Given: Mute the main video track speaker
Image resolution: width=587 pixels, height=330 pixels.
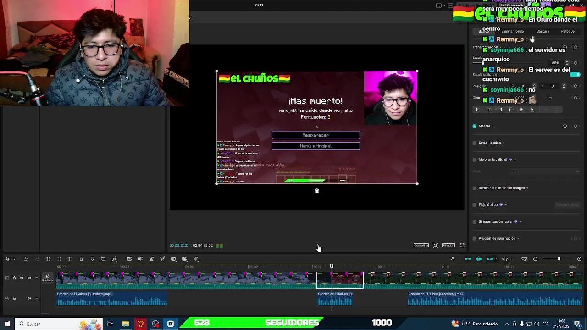Looking at the screenshot, I should 29,278.
